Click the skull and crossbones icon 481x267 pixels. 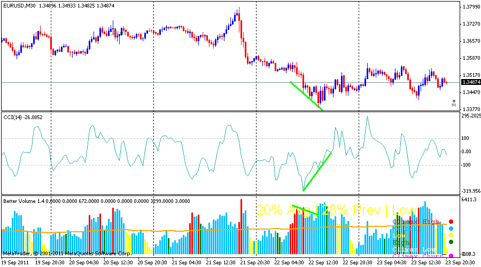pos(454,103)
